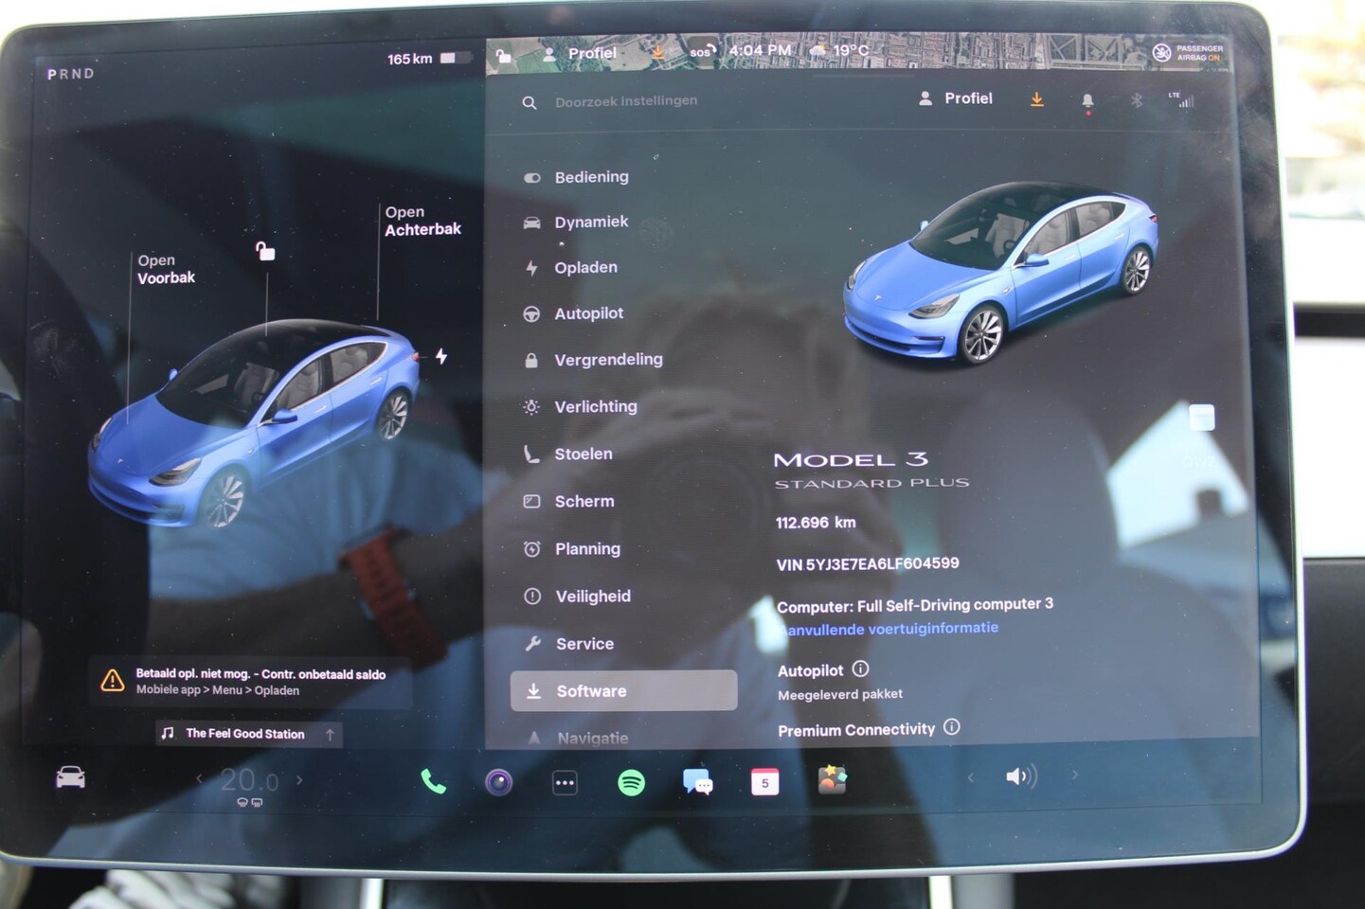Show Autopilot info circle icon

click(860, 668)
